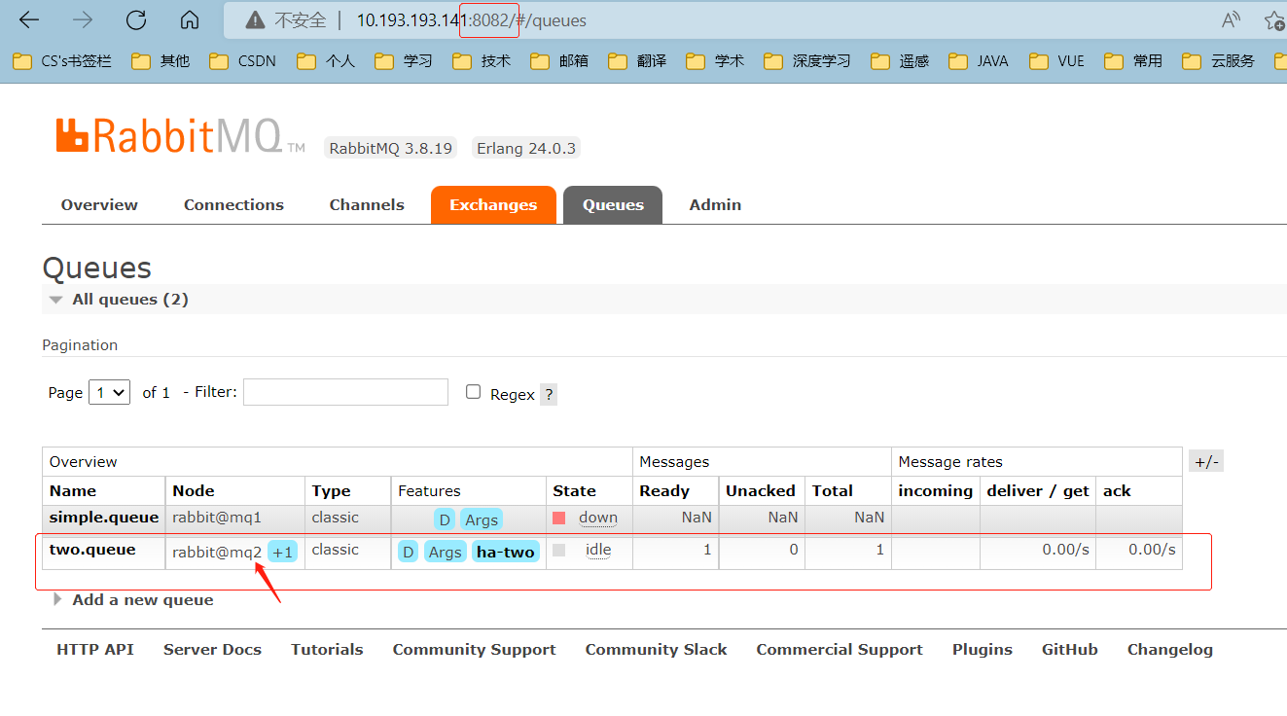Enable the Regex checkbox
The image size is (1287, 716).
pos(474,392)
